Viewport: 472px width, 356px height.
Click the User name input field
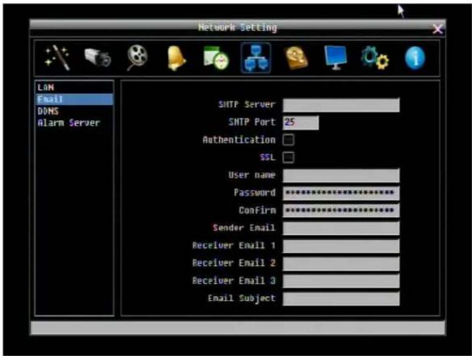(341, 176)
